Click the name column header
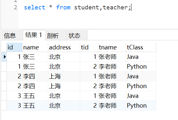178x120 pixels. click(x=35, y=47)
